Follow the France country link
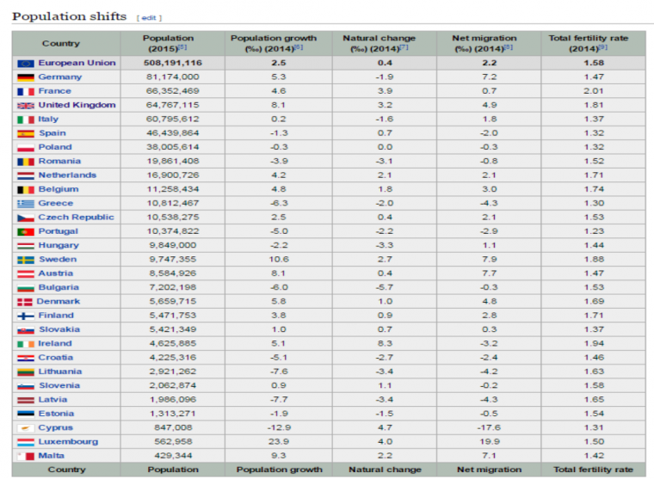The height and width of the screenshot is (479, 654). point(54,91)
